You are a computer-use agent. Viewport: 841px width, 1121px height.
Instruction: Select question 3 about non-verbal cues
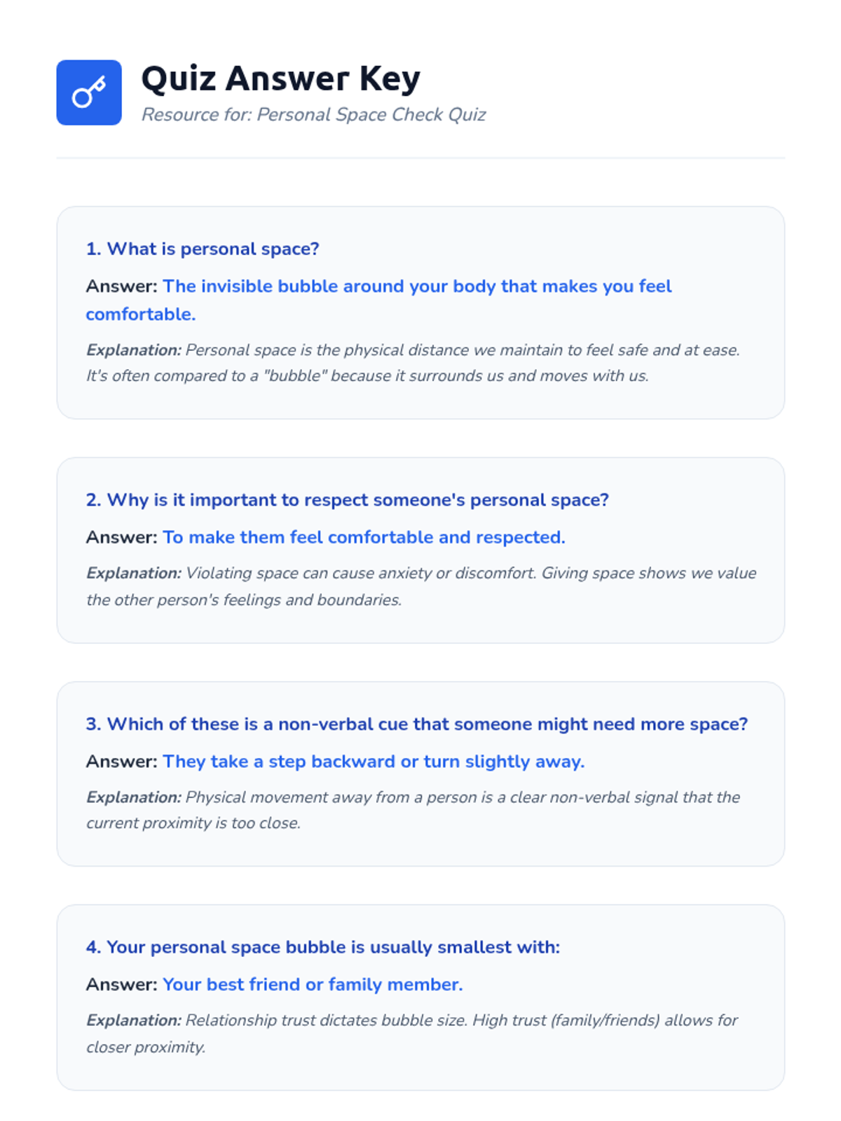[x=416, y=724]
